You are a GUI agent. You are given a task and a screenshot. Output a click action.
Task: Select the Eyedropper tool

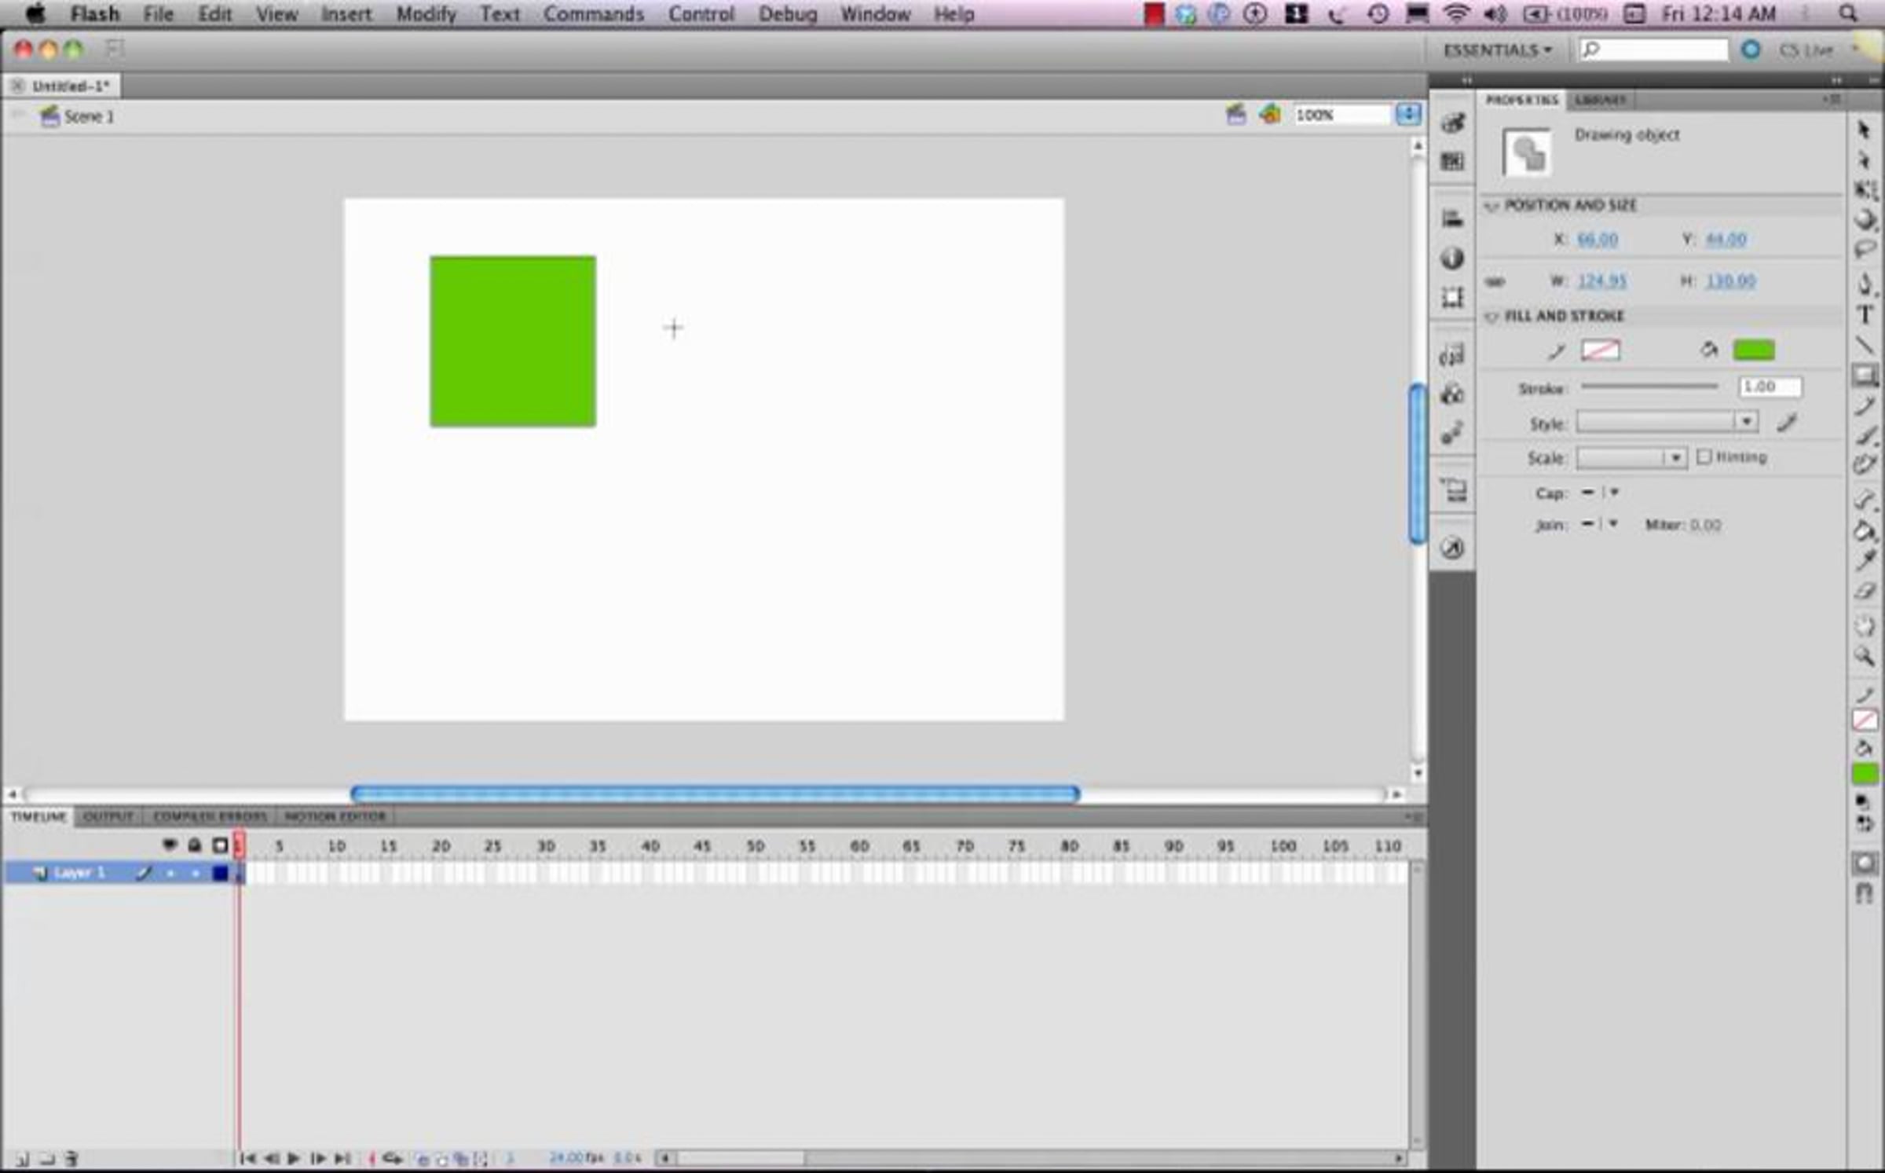(x=1865, y=561)
